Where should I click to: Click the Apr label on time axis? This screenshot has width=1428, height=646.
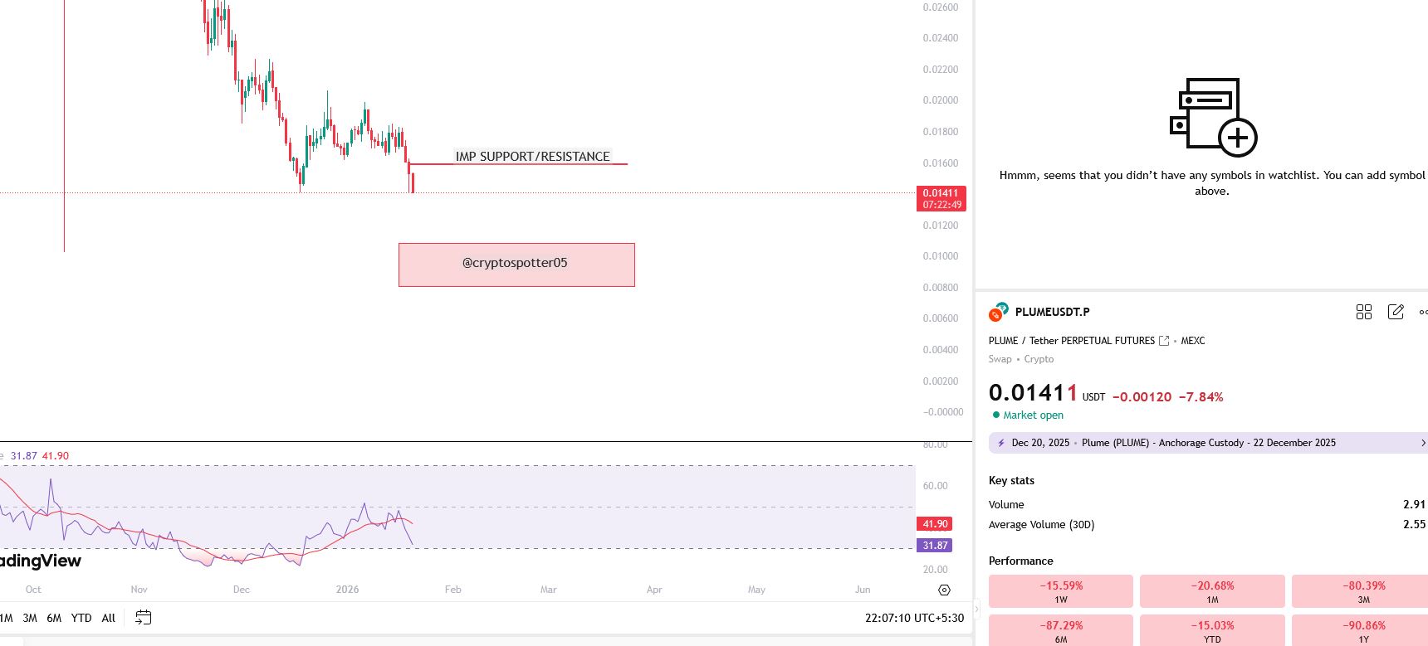(x=654, y=590)
